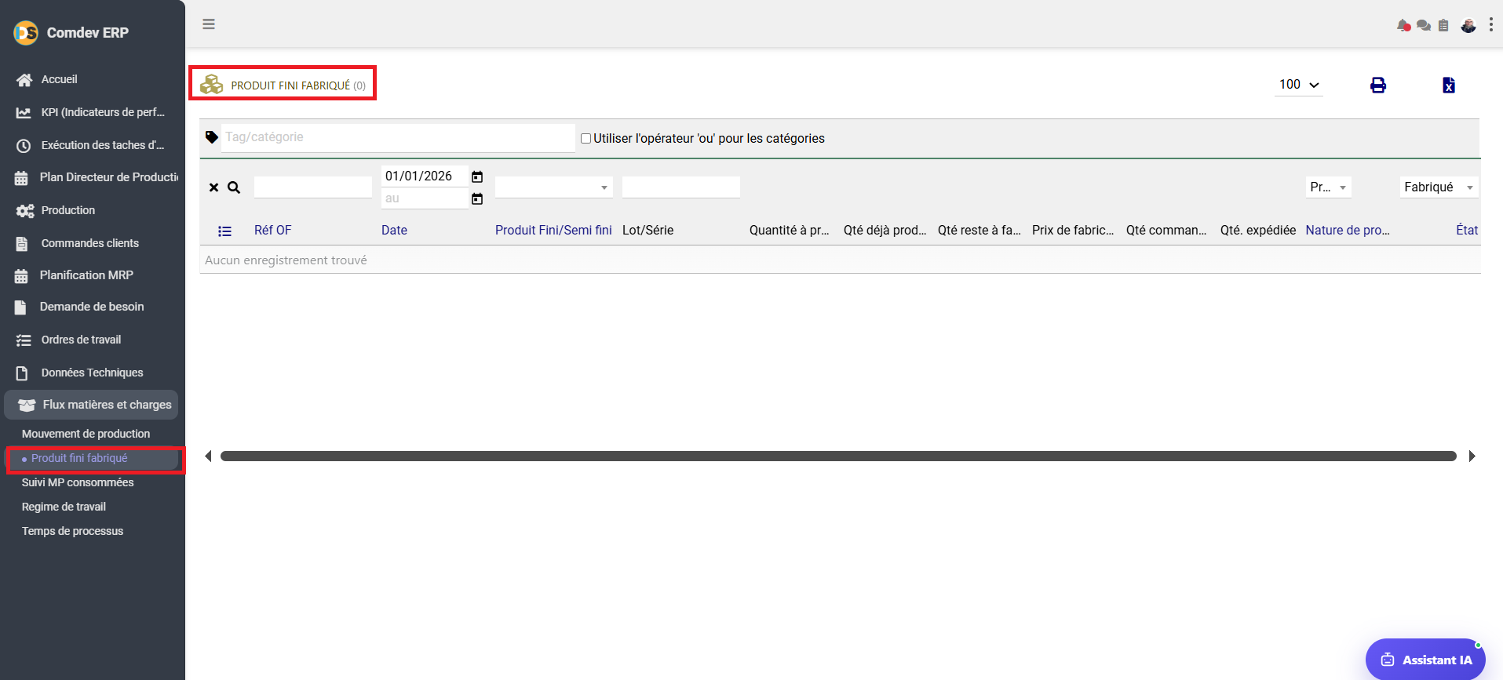The image size is (1503, 680).
Task: Sort the table by Réf OF
Action: [x=272, y=231]
